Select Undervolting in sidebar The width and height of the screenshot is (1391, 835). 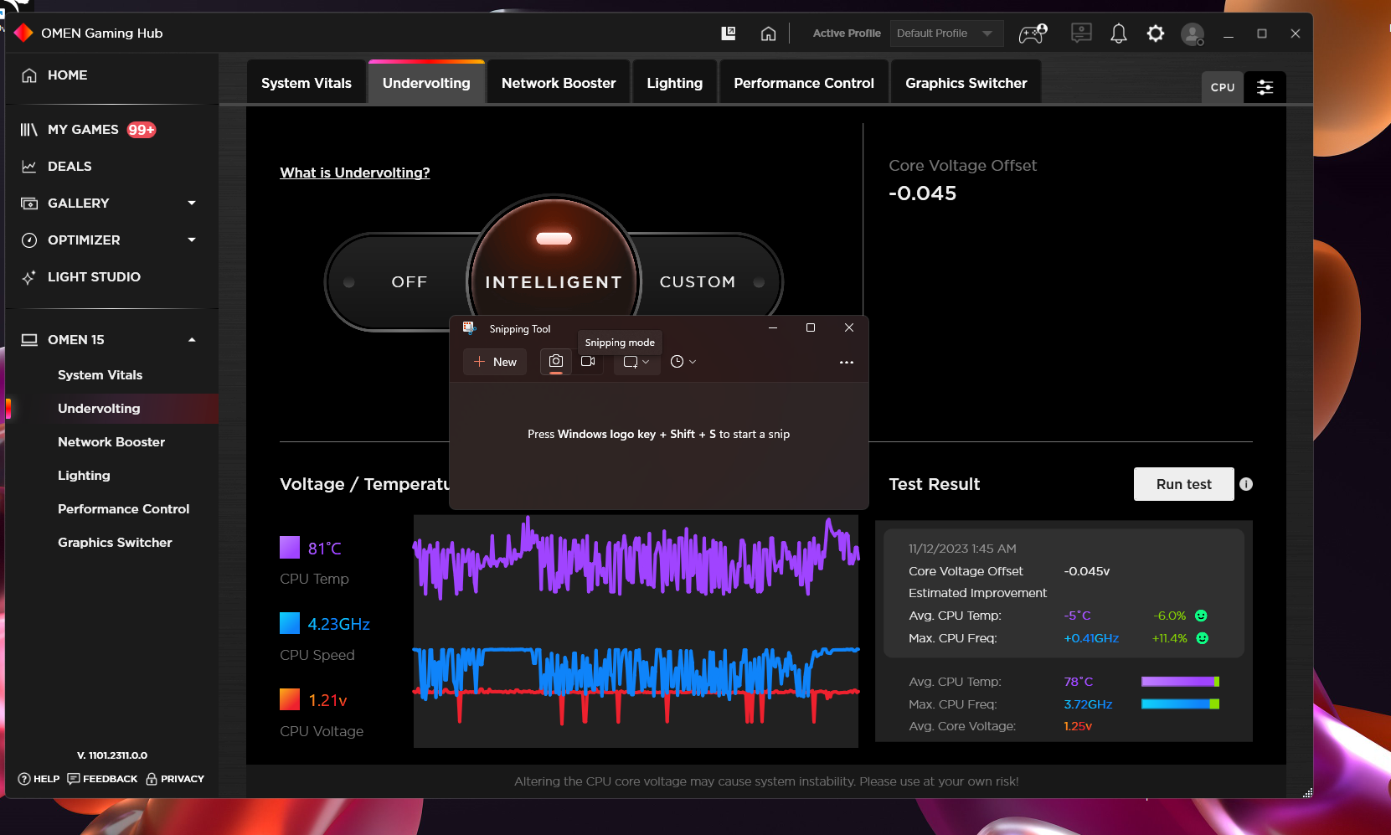point(99,409)
